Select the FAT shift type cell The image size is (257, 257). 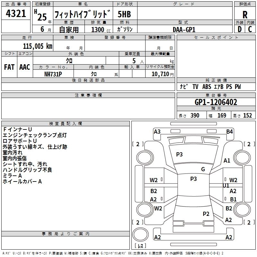[x=9, y=67]
